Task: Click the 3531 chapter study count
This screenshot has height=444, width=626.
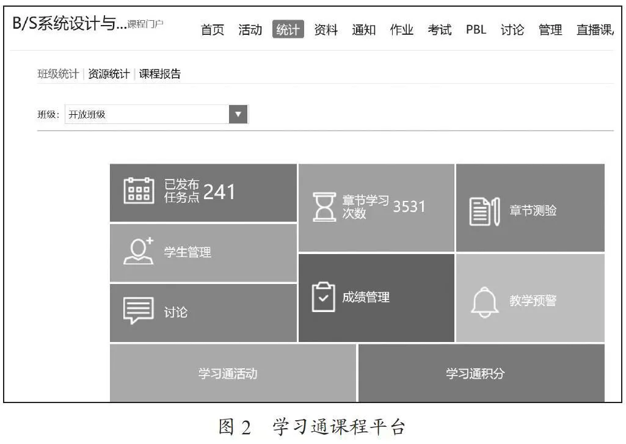Action: [x=409, y=206]
